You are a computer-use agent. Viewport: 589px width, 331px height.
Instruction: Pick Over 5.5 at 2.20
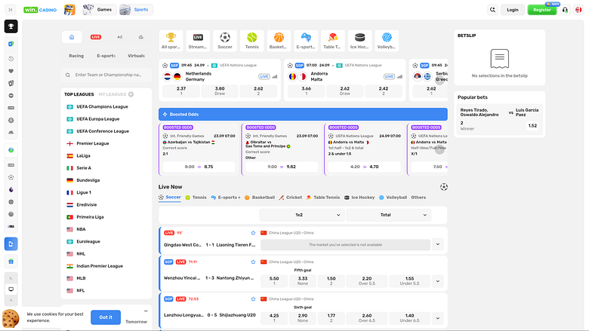367,281
